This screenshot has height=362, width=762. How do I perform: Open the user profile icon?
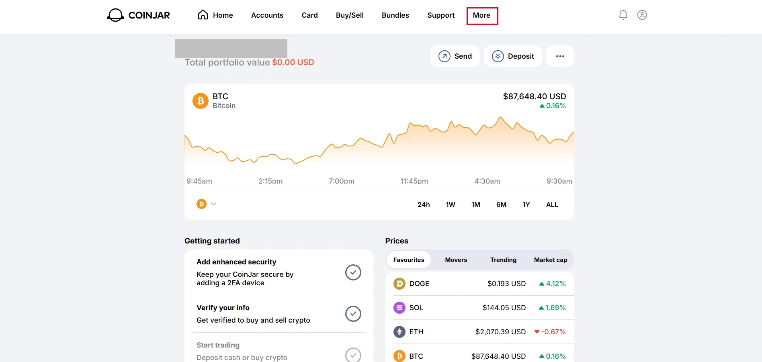(x=642, y=15)
